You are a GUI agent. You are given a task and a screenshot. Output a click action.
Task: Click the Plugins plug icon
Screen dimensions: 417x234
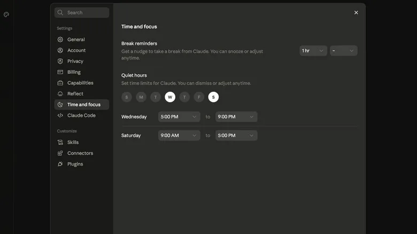[x=60, y=164]
